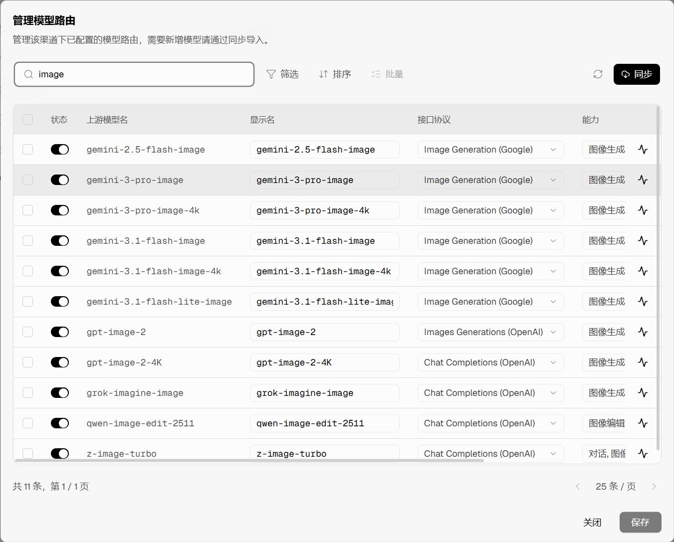Tick the select-all checkbox in header
Viewport: 674px width, 542px height.
(28, 119)
